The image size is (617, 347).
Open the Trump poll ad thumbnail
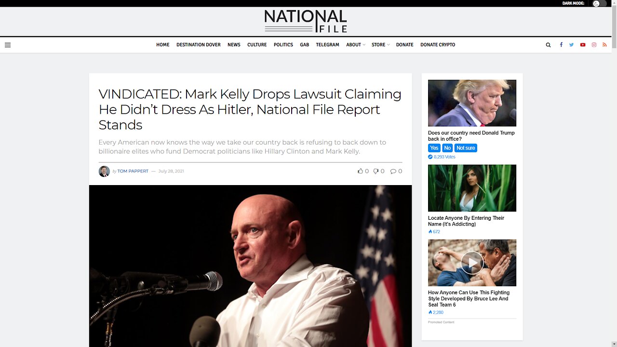pos(472,103)
